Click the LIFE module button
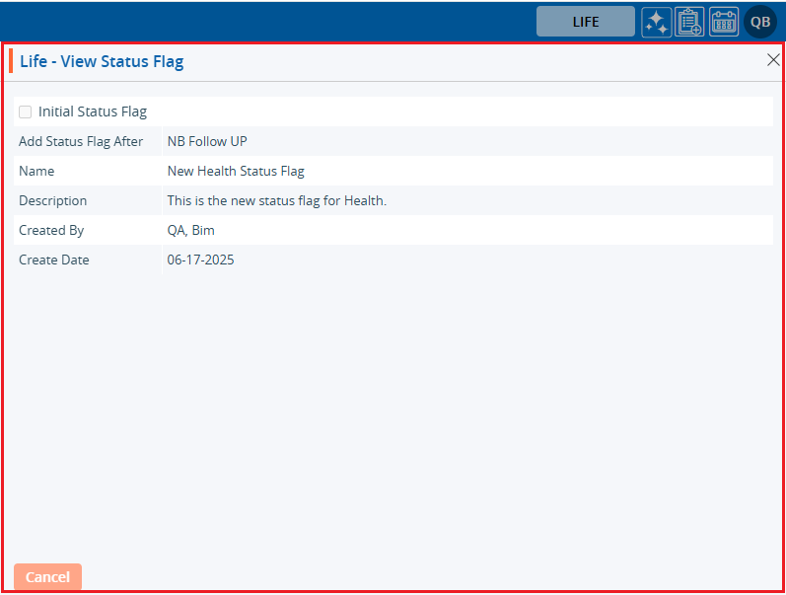The image size is (786, 595). (586, 22)
